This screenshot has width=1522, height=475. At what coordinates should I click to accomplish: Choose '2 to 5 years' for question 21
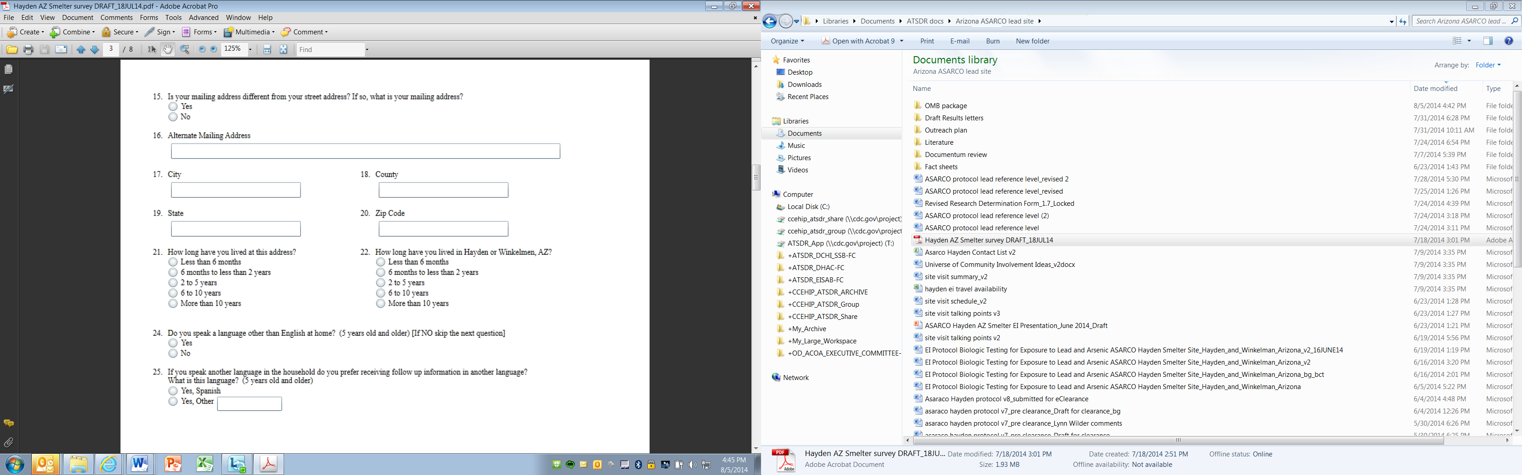tap(173, 283)
